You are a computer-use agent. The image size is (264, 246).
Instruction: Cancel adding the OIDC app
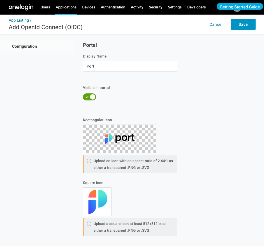216,24
